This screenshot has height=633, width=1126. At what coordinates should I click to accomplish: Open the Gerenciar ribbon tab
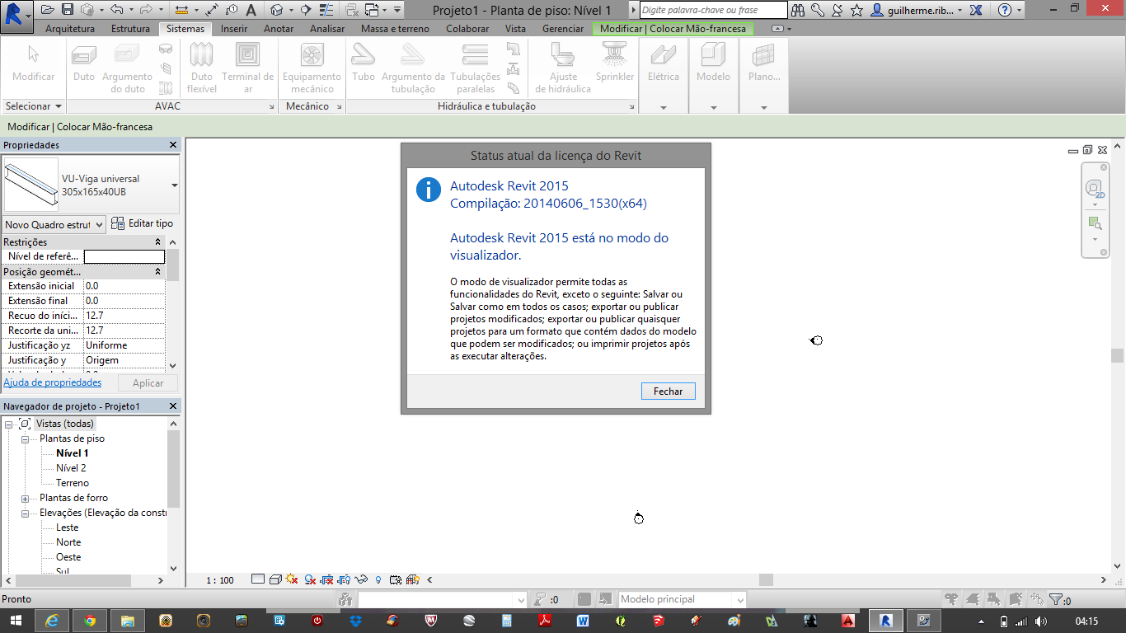(x=563, y=29)
